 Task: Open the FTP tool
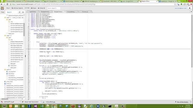click(27, 8)
